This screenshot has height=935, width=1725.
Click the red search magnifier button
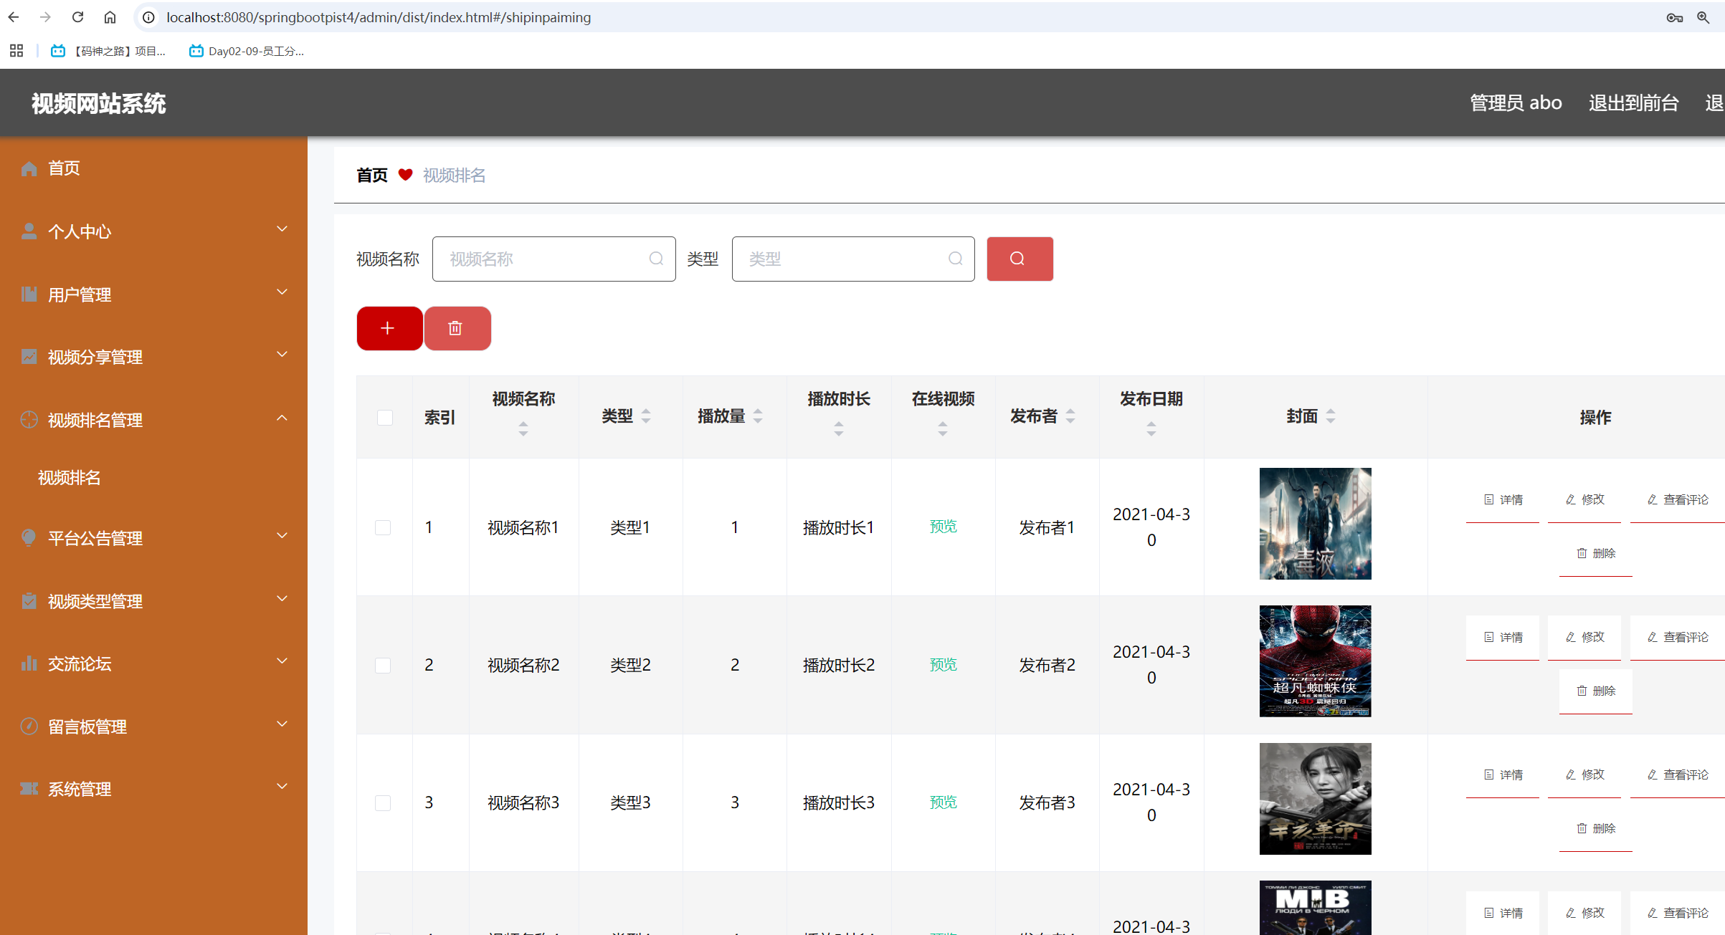tap(1019, 259)
